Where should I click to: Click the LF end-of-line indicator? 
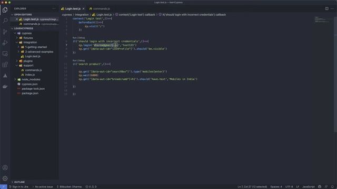pos(298,187)
